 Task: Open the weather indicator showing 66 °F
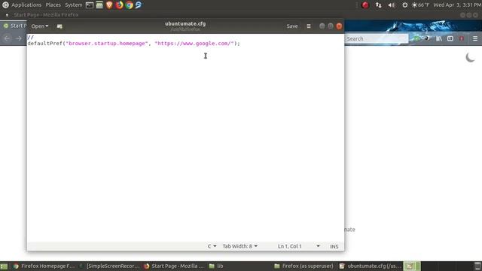(420, 5)
